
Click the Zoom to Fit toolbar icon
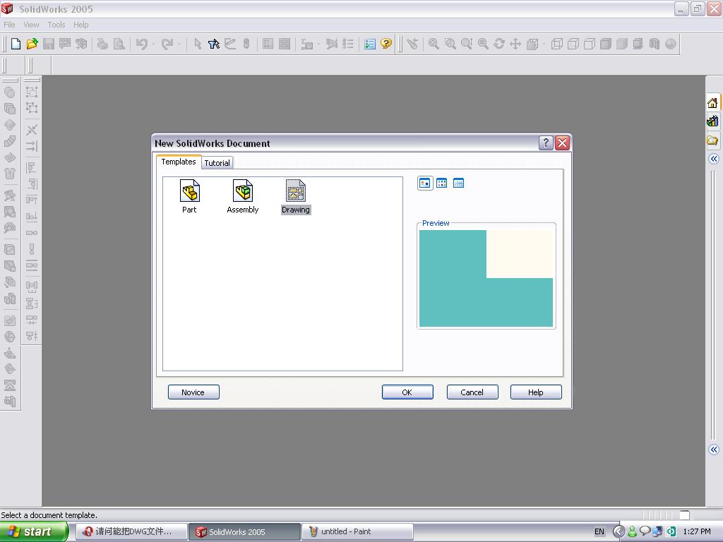(434, 44)
